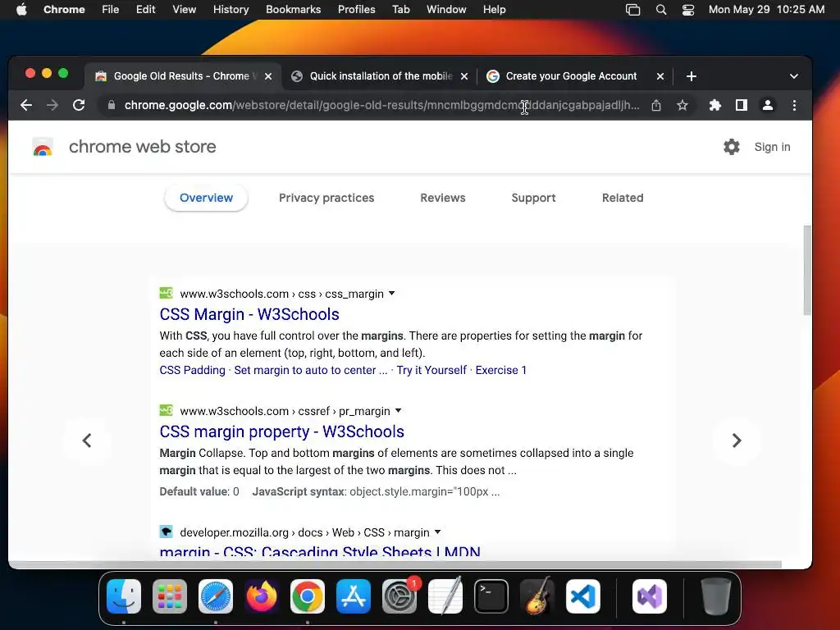Close the Quick installation tab
840x630 pixels.
pyautogui.click(x=464, y=76)
